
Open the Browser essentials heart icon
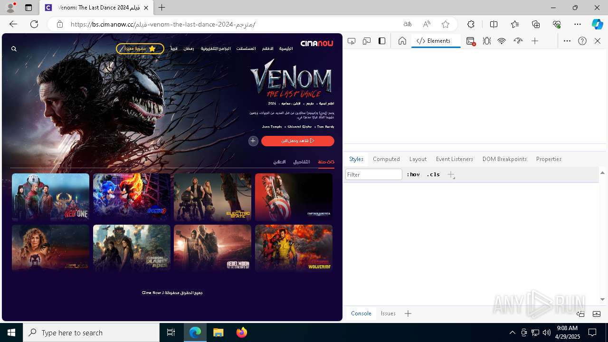(x=557, y=24)
